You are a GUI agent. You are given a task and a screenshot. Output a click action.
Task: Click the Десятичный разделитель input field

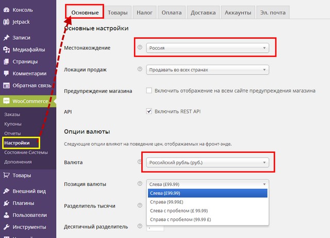pyautogui.click(x=155, y=228)
